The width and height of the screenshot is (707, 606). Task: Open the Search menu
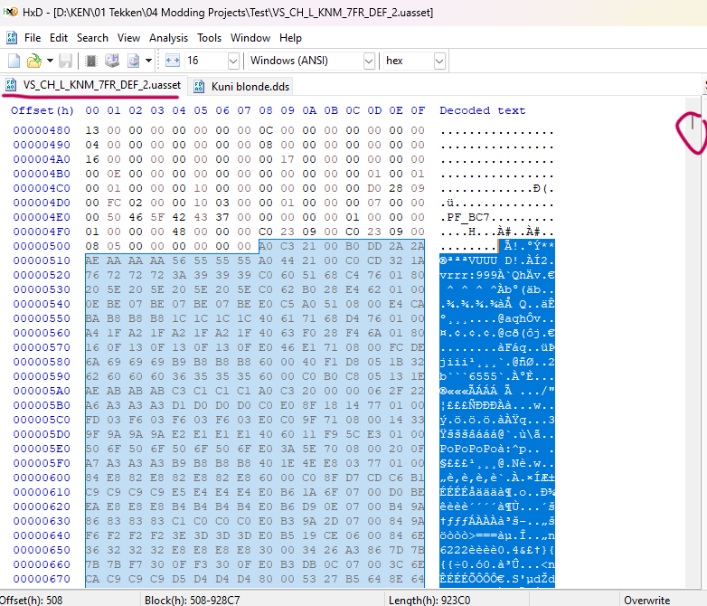[92, 38]
